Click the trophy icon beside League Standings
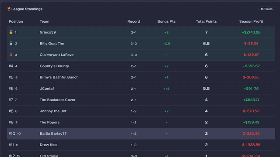The image size is (280, 157). click(x=9, y=9)
